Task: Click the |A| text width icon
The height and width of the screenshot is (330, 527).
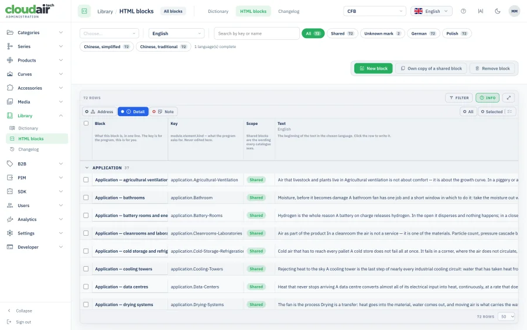Action: [481, 11]
